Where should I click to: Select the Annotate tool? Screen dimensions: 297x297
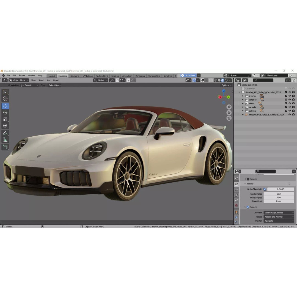(5, 133)
